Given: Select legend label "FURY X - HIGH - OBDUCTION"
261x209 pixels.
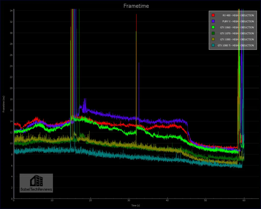Looking at the screenshot, I should tap(238, 21).
